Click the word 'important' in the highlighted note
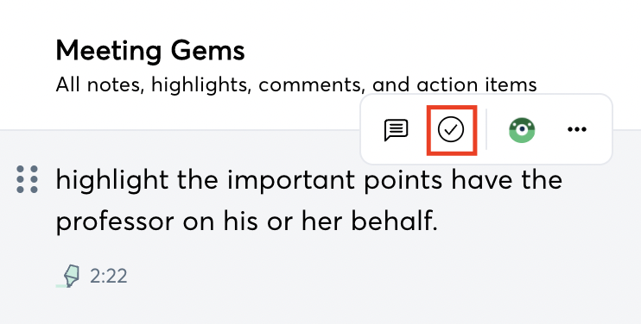The image size is (641, 324). coord(290,181)
